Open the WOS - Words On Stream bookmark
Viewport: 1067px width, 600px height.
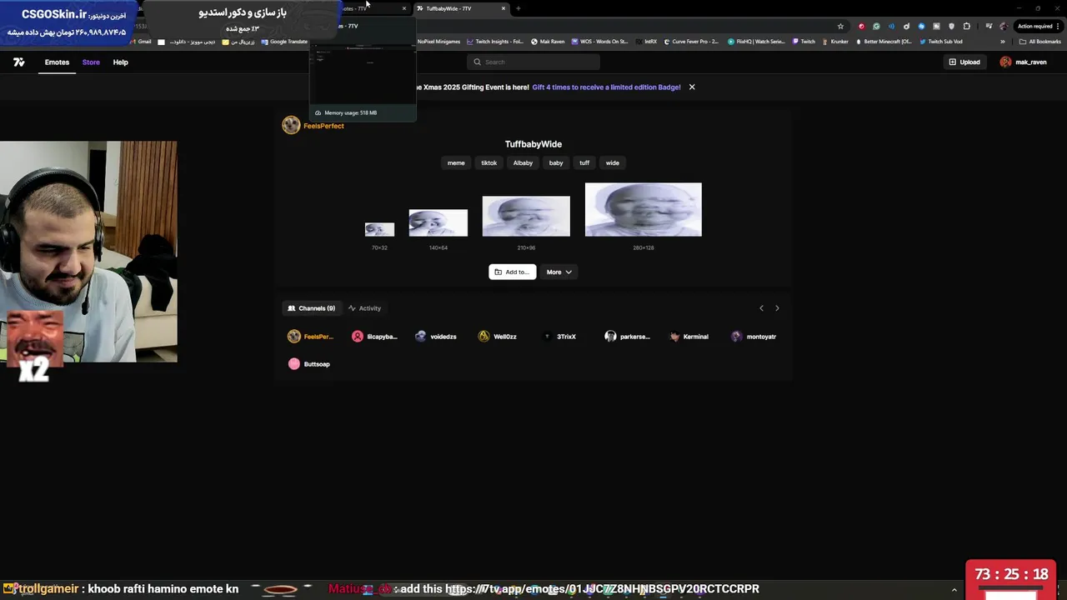600,42
